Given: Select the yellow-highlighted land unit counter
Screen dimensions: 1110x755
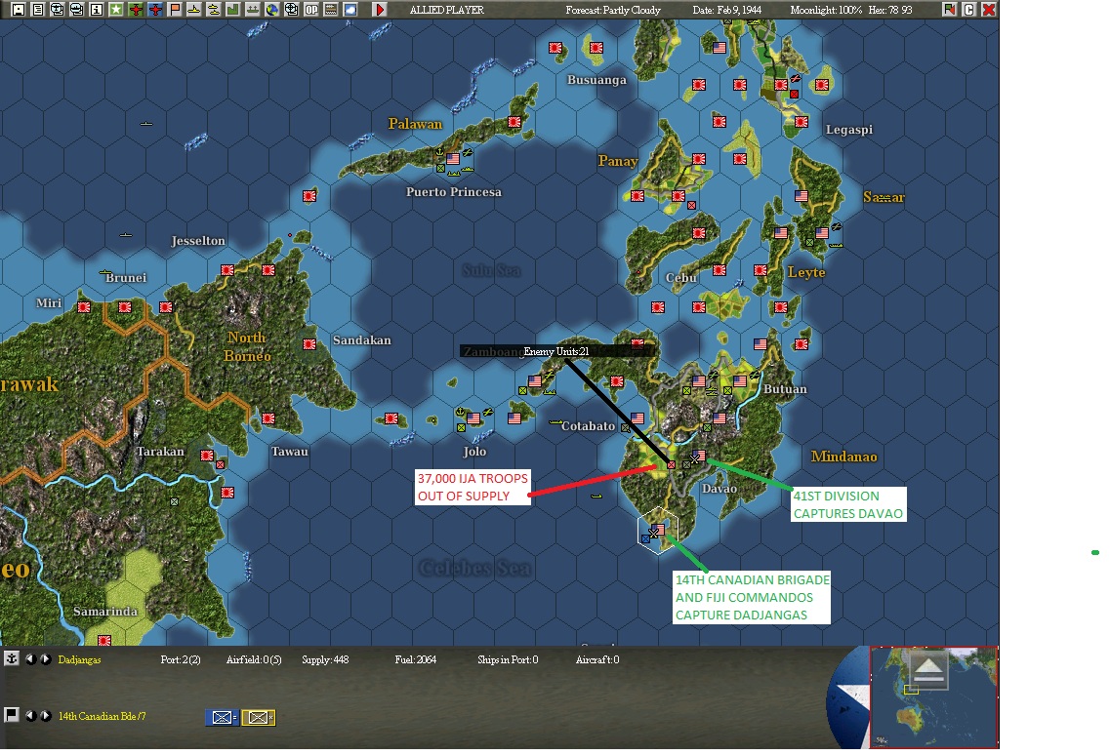Looking at the screenshot, I should point(259,718).
